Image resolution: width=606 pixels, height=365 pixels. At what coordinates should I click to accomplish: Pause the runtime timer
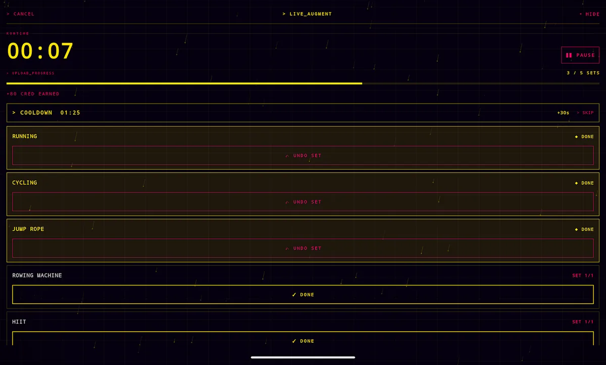(x=580, y=55)
